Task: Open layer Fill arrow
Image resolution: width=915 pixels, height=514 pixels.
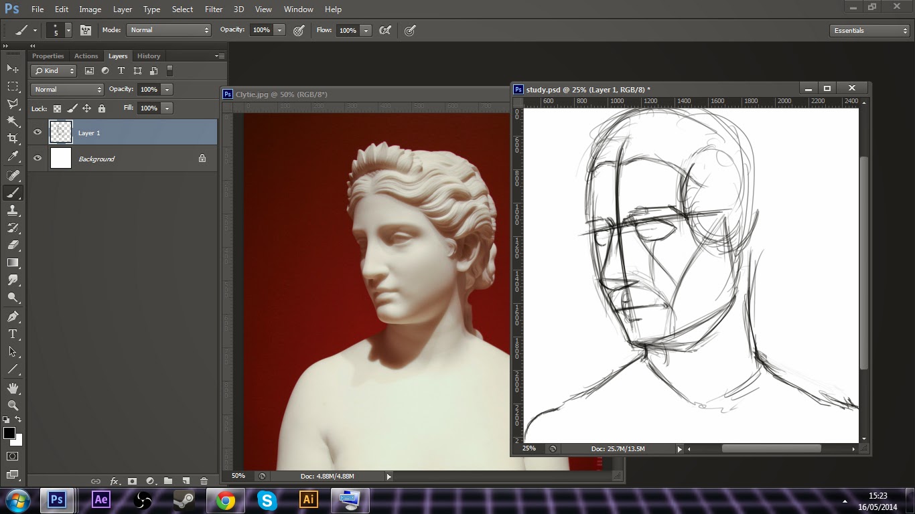Action: coord(167,108)
